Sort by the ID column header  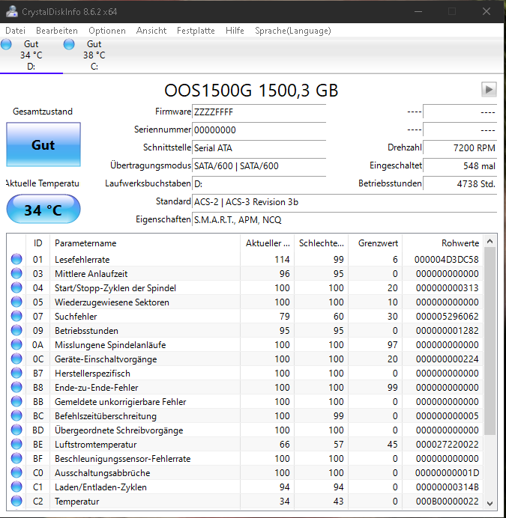(37, 243)
